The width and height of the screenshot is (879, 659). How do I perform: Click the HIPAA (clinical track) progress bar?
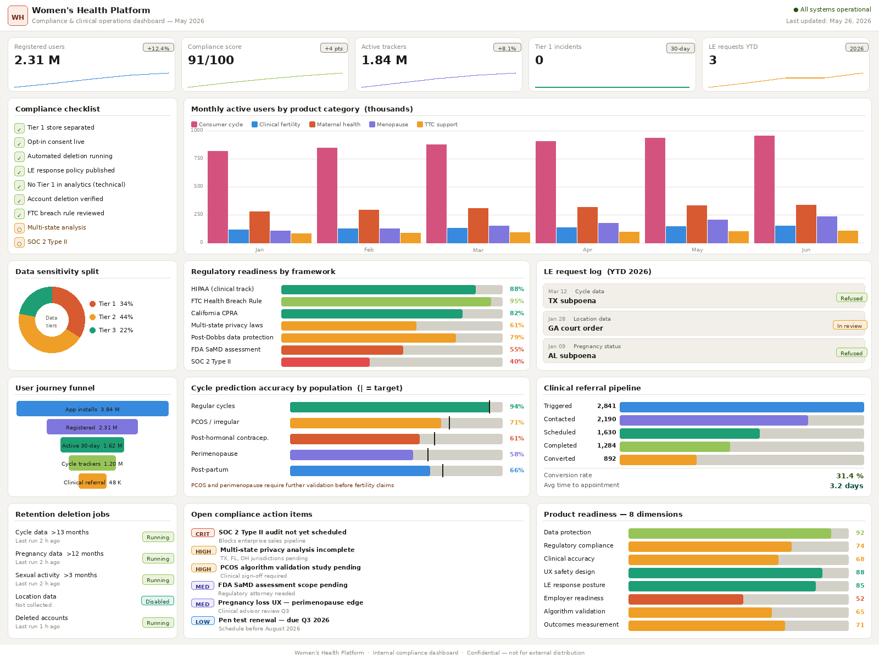[392, 289]
